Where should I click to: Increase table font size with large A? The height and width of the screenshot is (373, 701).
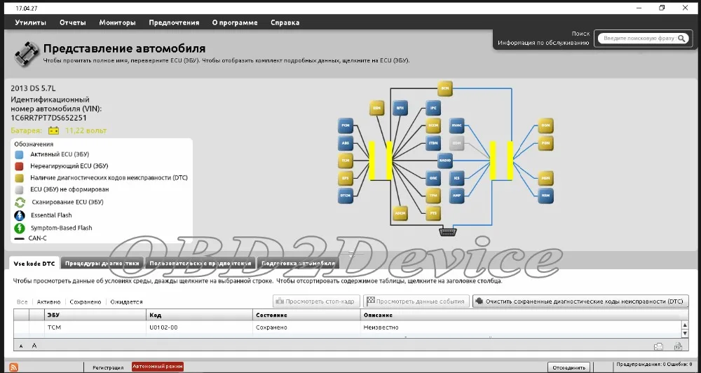(34, 346)
